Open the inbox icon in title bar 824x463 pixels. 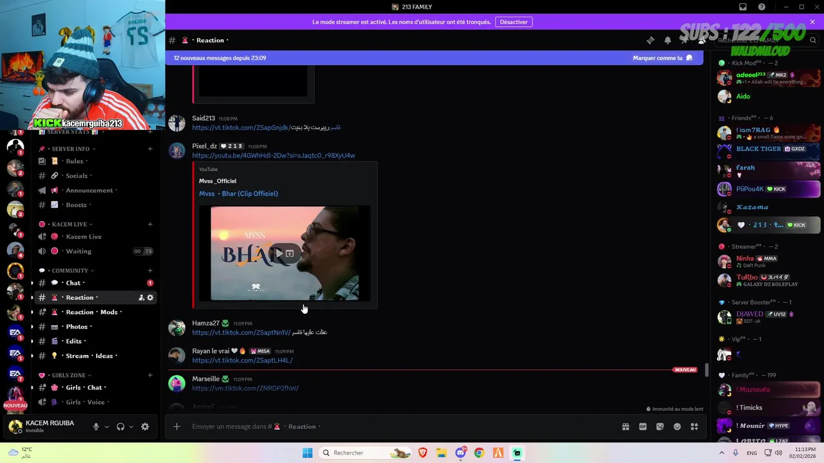[x=743, y=7]
